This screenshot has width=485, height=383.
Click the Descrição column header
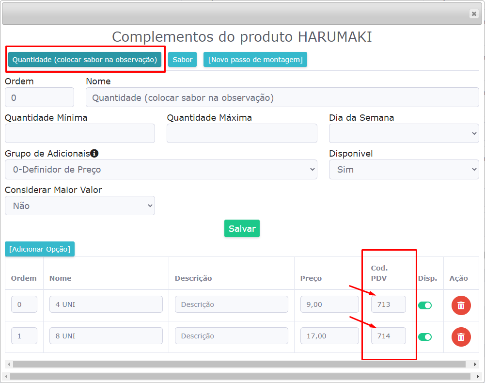pos(193,278)
